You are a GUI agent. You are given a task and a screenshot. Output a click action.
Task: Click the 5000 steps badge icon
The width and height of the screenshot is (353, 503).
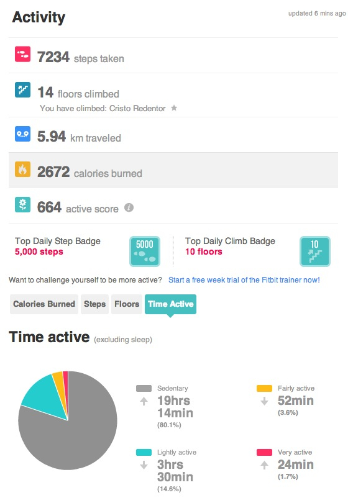(x=145, y=251)
